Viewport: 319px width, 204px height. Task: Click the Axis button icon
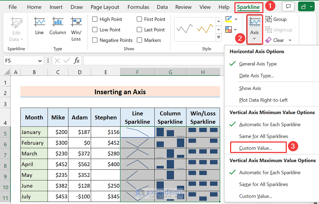pos(254,22)
